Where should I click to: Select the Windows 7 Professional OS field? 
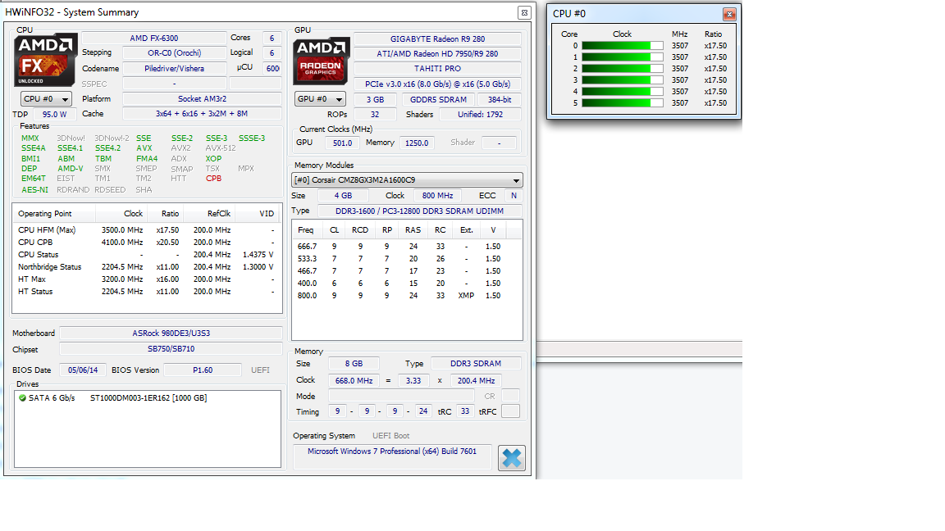tap(392, 457)
